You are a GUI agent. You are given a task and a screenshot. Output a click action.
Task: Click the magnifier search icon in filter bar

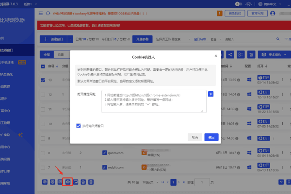pos(278,39)
